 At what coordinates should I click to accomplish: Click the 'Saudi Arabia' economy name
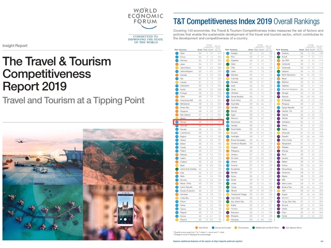pos(236,129)
